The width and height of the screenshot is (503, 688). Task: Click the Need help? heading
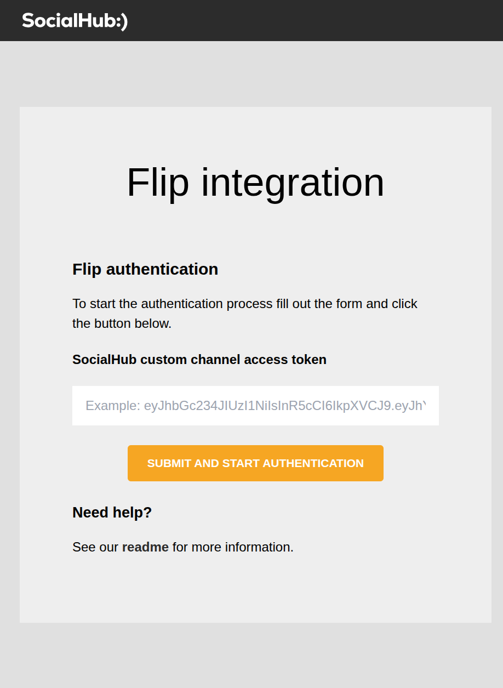(x=112, y=513)
